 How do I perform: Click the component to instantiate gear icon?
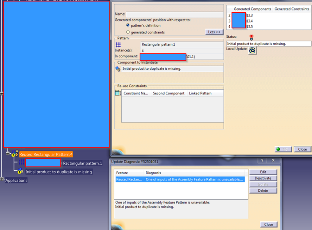(118, 69)
